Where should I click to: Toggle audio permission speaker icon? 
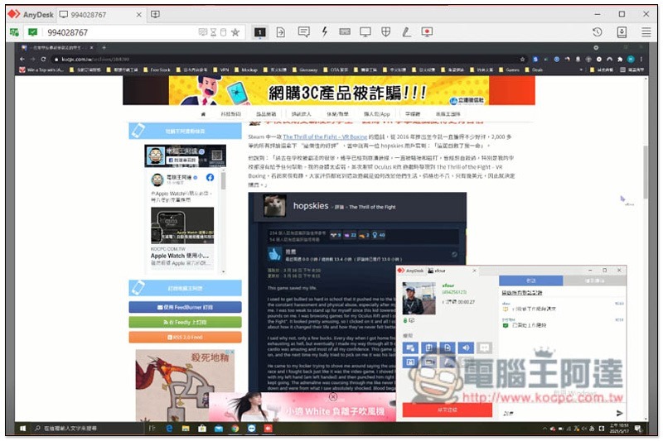click(466, 348)
